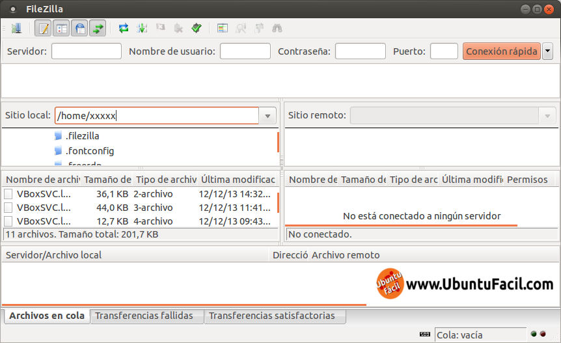Click the file icon of the 2-archivo row
This screenshot has width=561, height=343.
point(8,194)
